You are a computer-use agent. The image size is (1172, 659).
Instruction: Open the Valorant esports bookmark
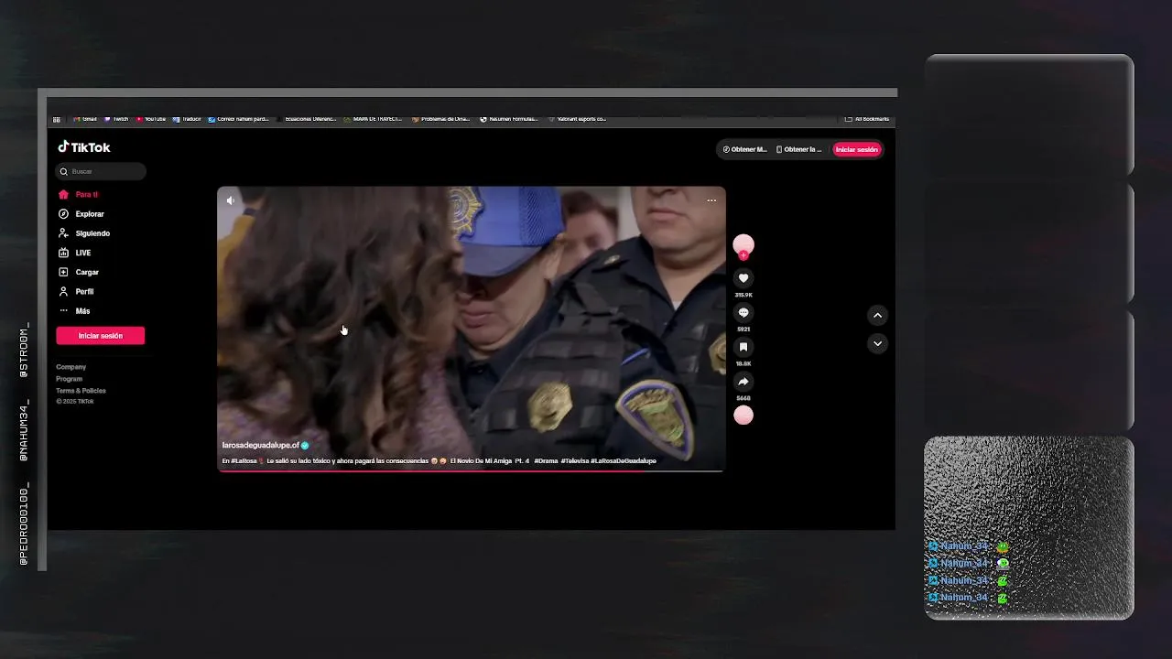[x=577, y=119]
